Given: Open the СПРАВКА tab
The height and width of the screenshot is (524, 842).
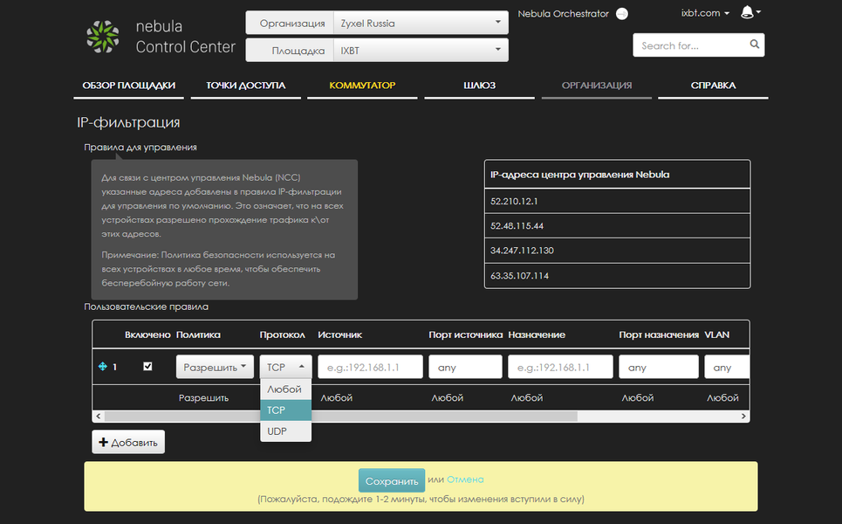Looking at the screenshot, I should click(x=713, y=86).
